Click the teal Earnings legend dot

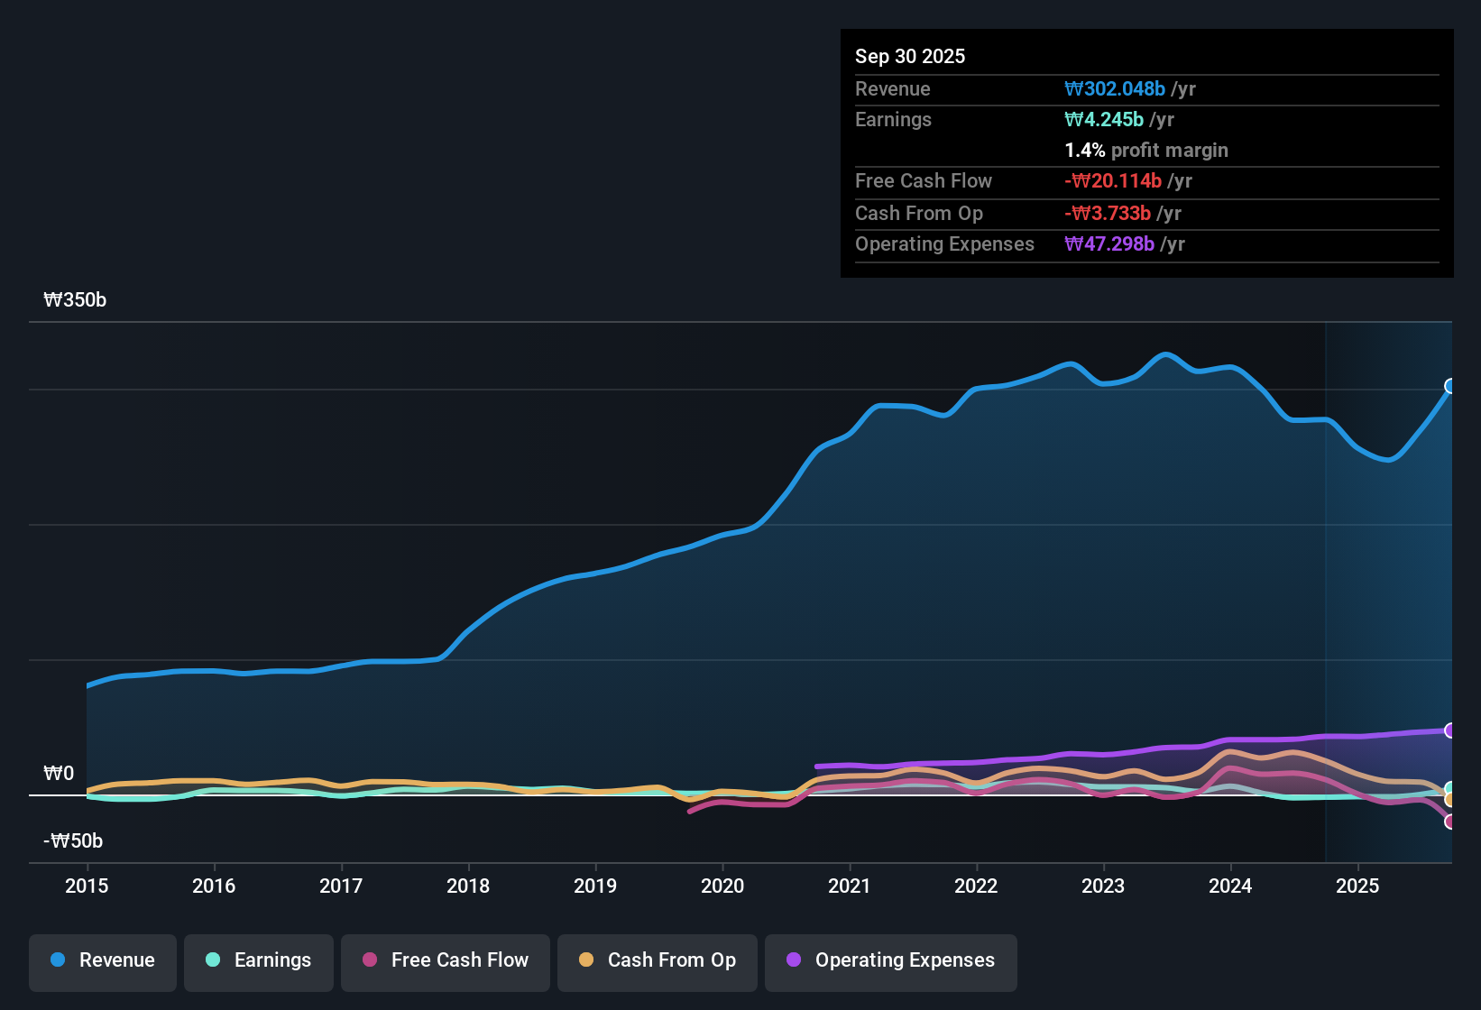213,960
